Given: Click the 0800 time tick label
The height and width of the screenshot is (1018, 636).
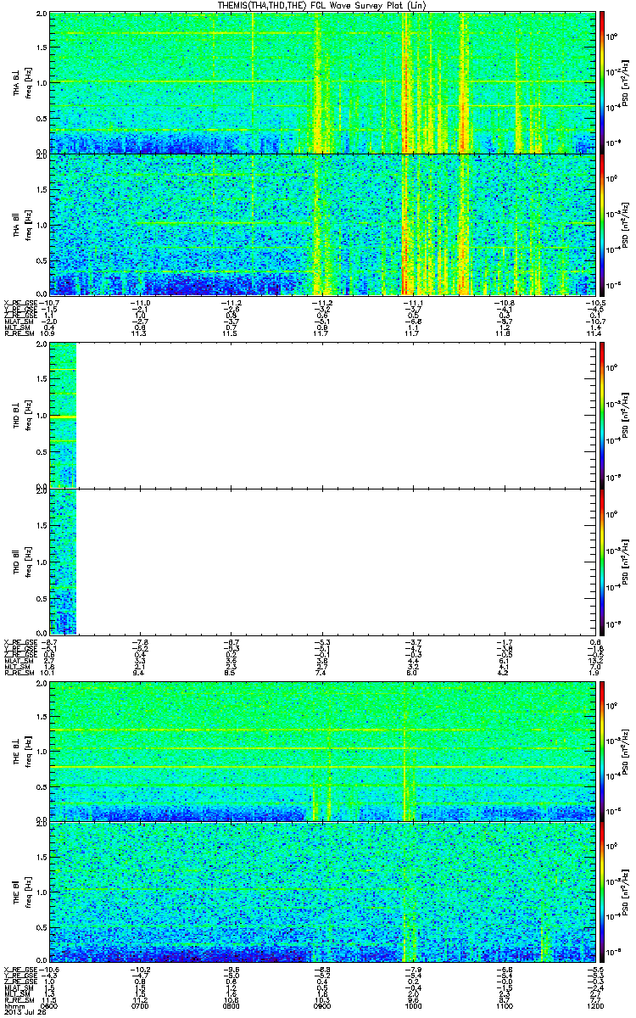Looking at the screenshot, I should pos(232,1007).
